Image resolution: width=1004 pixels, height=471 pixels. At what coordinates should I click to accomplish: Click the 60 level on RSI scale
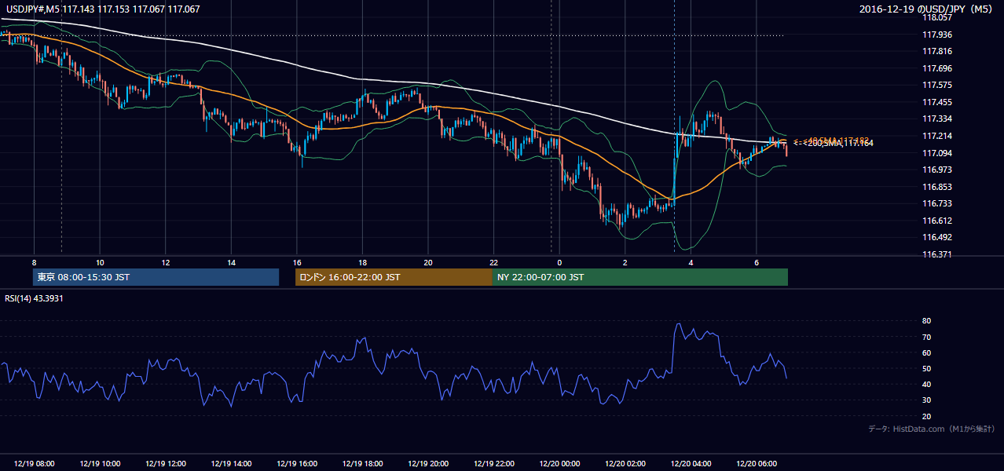coord(926,352)
